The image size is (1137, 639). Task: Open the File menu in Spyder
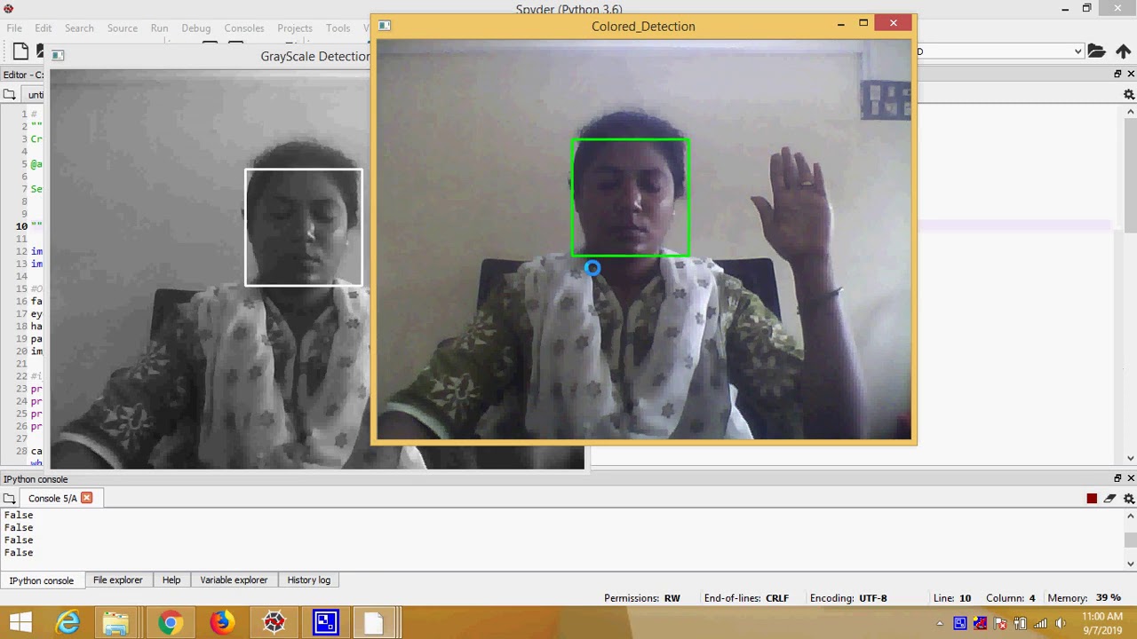(x=14, y=28)
